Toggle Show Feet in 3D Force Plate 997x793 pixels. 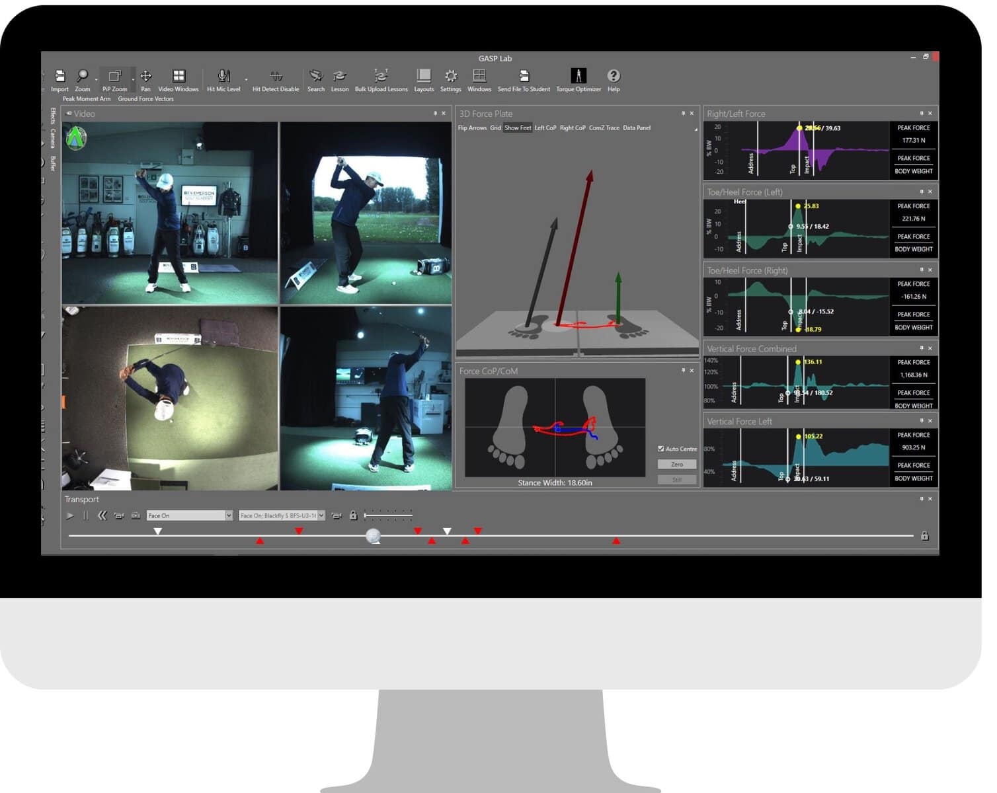point(518,128)
